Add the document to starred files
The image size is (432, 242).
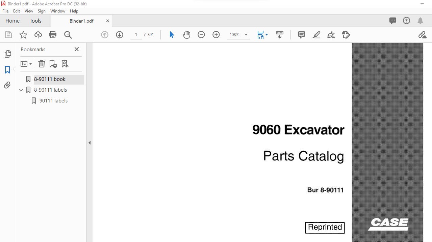click(23, 35)
